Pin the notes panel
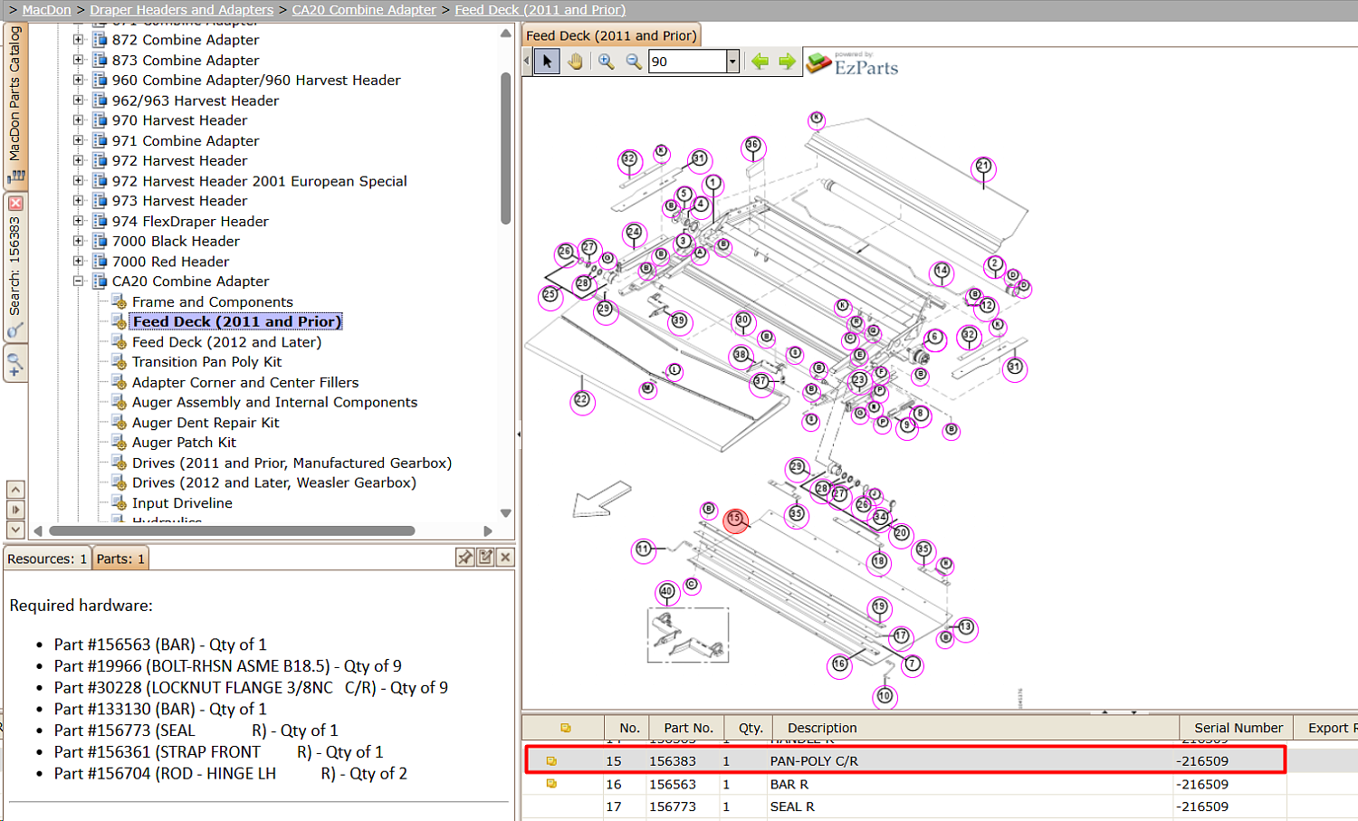Viewport: 1358px width, 821px height. [x=465, y=558]
